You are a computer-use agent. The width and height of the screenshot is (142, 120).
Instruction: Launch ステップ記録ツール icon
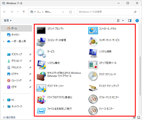click(93, 65)
